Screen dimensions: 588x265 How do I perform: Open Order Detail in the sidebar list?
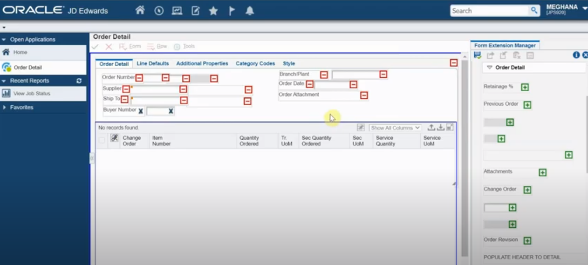tap(43, 67)
